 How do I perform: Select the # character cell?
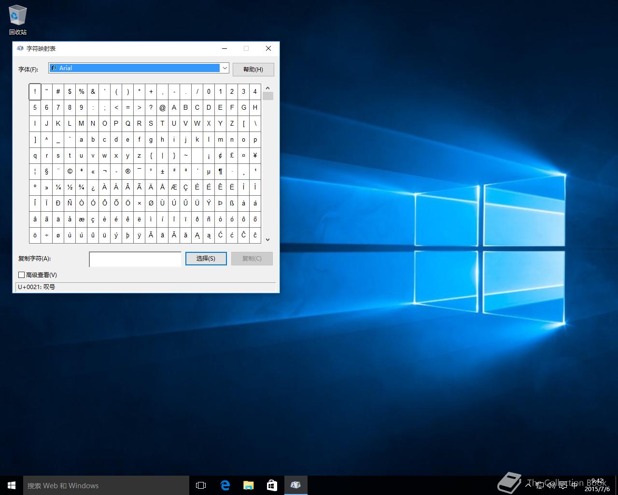[x=58, y=91]
